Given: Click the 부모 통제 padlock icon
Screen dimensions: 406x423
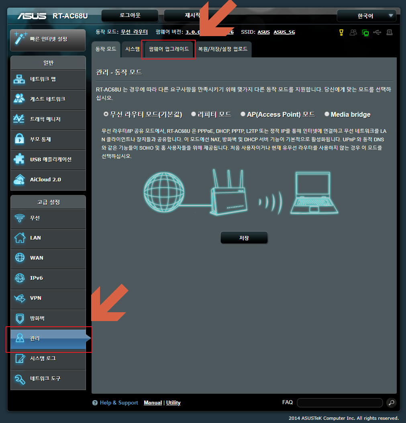Looking at the screenshot, I should coord(19,139).
